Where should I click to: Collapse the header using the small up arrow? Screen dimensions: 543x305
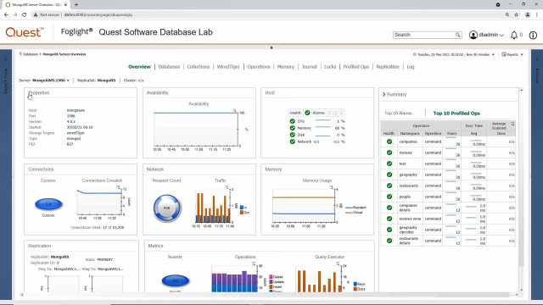pos(271,47)
